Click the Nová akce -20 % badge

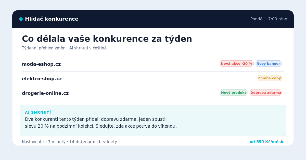click(x=237, y=63)
